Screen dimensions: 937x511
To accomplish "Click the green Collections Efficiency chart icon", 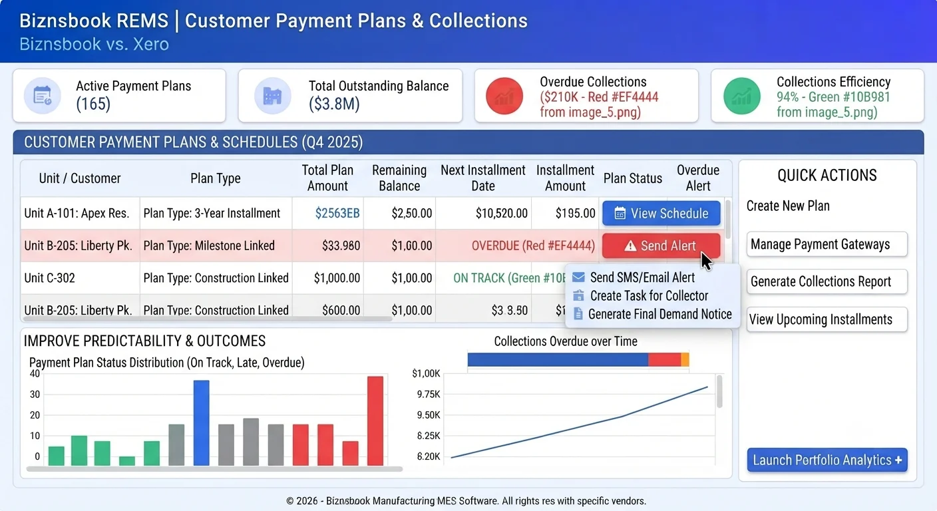I will click(742, 96).
